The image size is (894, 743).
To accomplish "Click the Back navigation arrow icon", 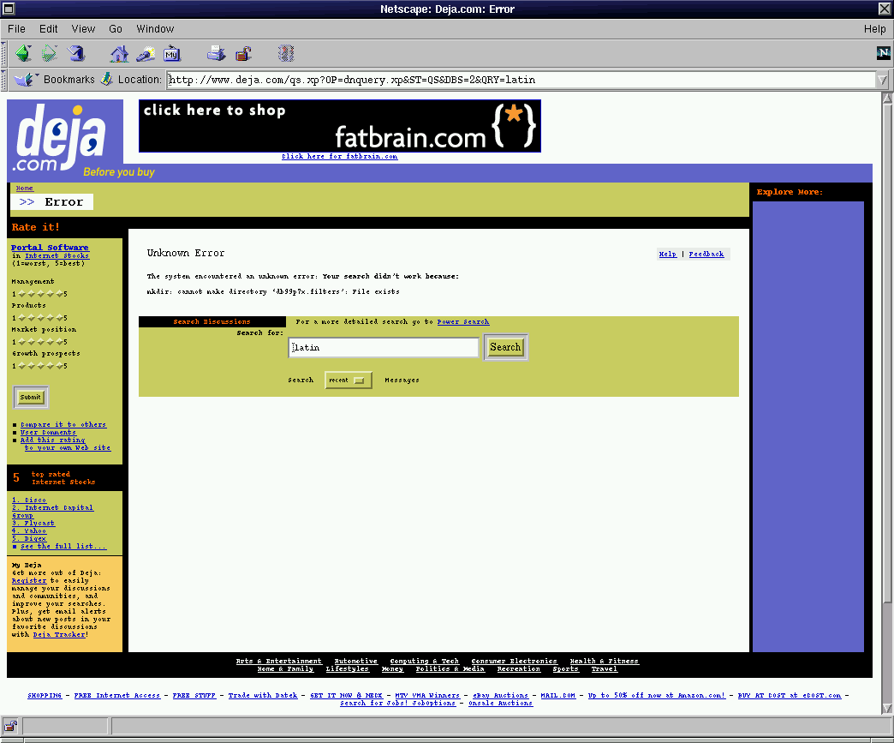I will 23,53.
